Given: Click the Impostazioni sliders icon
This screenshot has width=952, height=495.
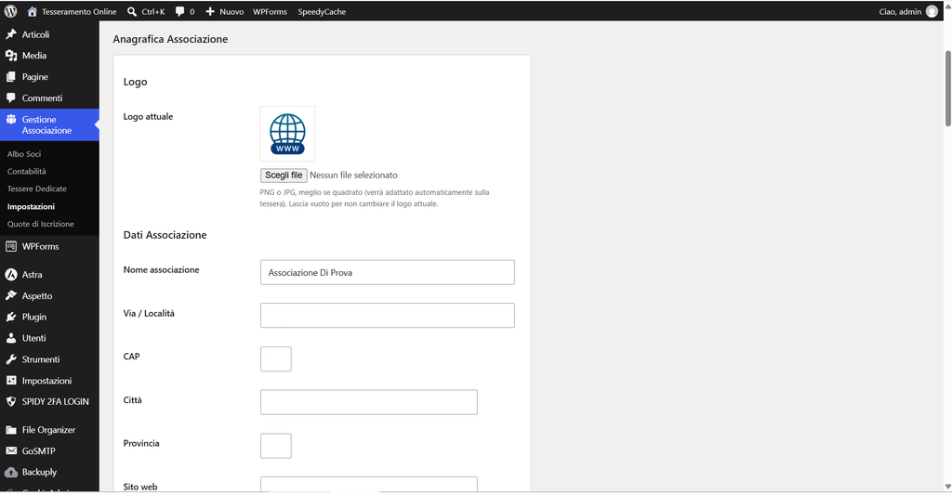Looking at the screenshot, I should tap(11, 381).
